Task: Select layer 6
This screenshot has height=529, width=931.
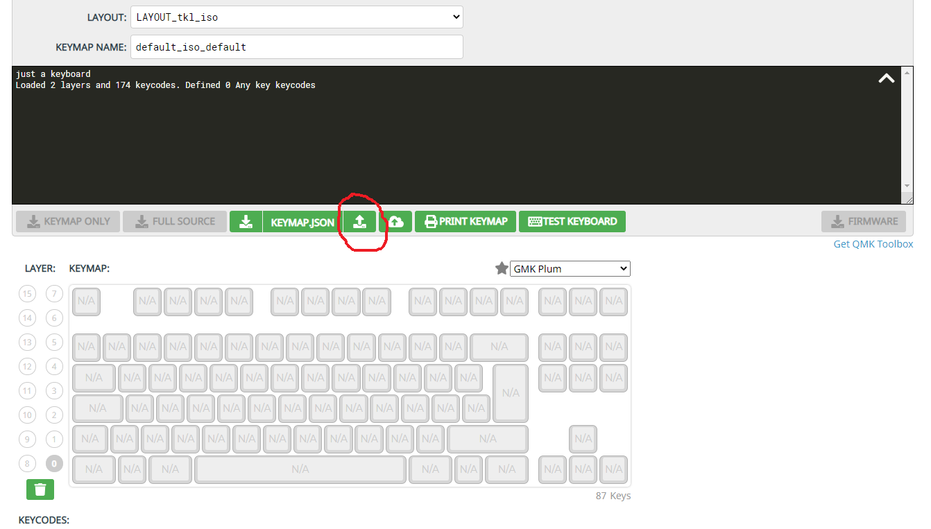Action: (x=54, y=318)
